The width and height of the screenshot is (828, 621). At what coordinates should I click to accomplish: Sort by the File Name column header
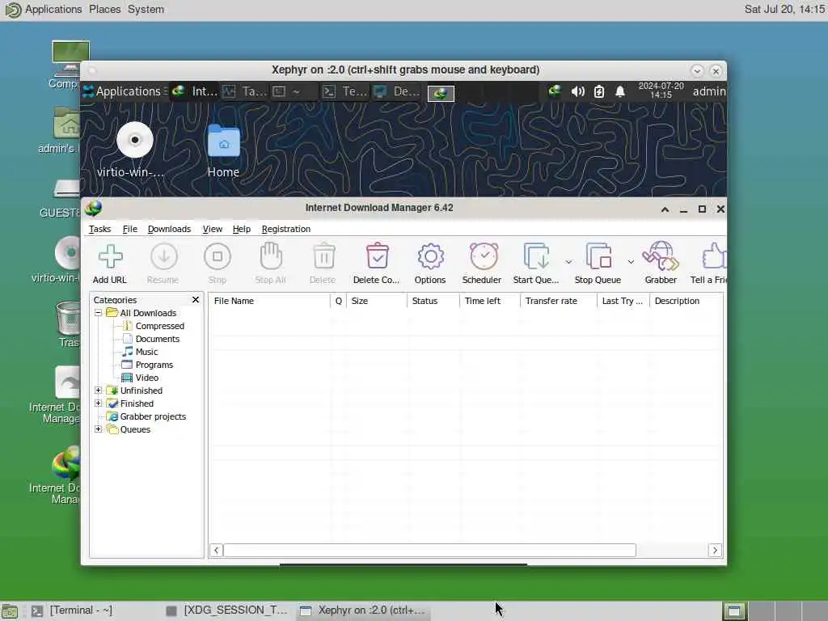[x=269, y=301]
